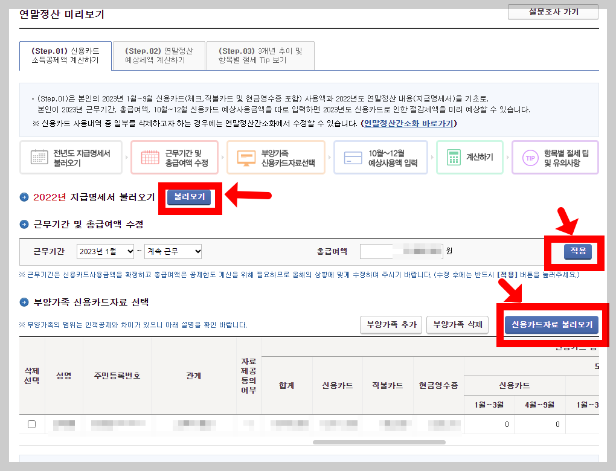Click the 주민등록번호 column header
The image size is (616, 471).
coord(117,376)
